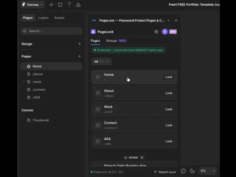Click the WORK collection header
Viewport: 236px width, 177px height.
(134, 157)
